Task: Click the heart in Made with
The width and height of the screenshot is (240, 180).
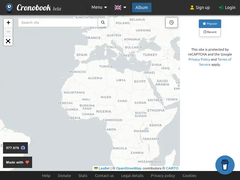Action: pyautogui.click(x=27, y=162)
